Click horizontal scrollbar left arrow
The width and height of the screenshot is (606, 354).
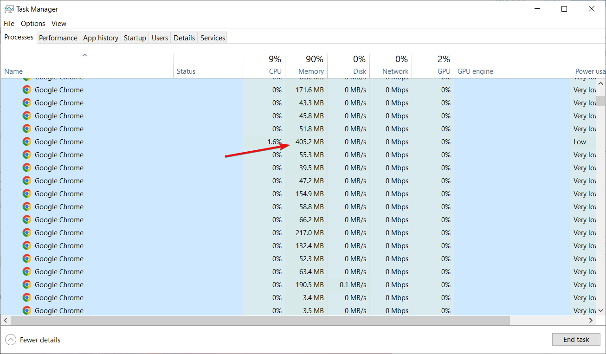tap(5, 321)
